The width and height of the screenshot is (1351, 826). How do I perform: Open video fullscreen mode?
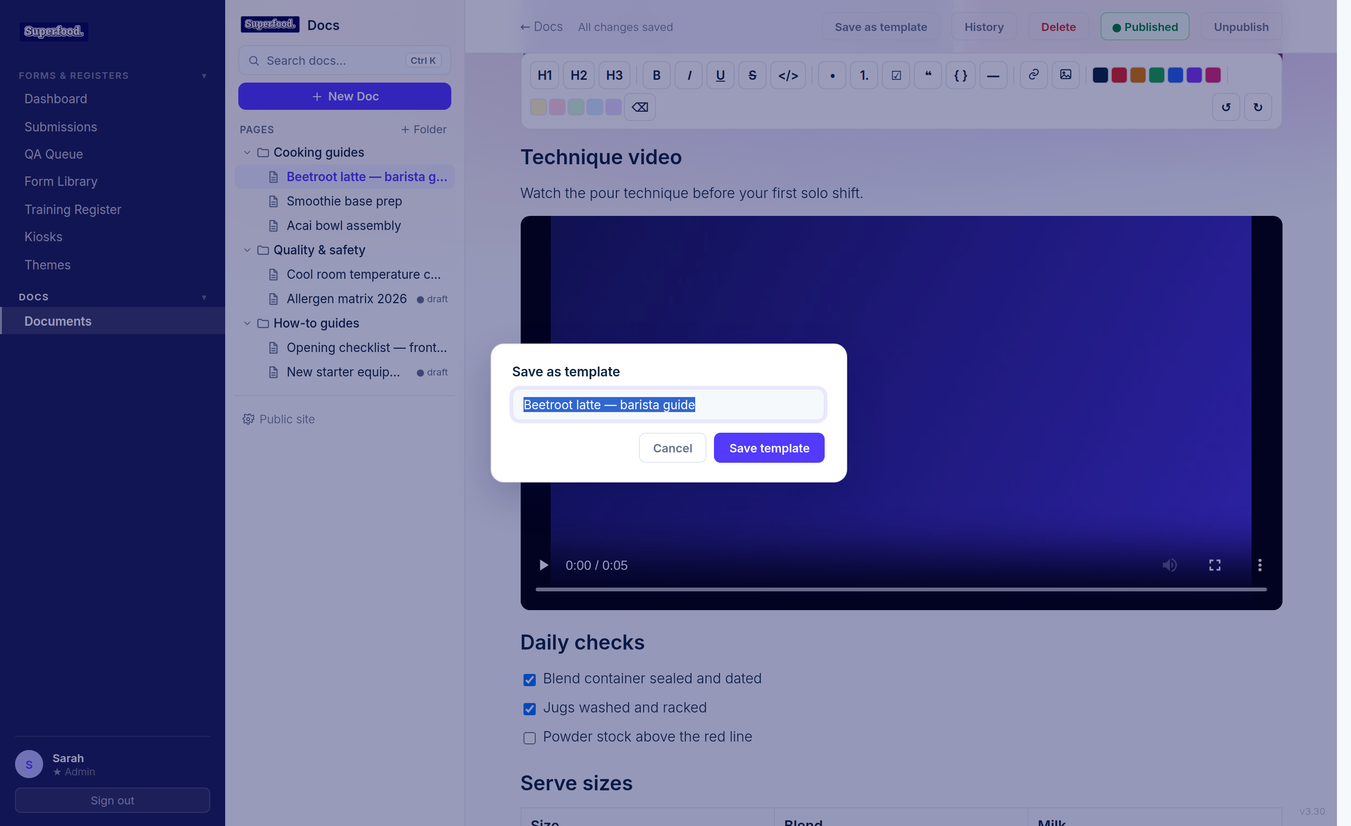coord(1215,565)
